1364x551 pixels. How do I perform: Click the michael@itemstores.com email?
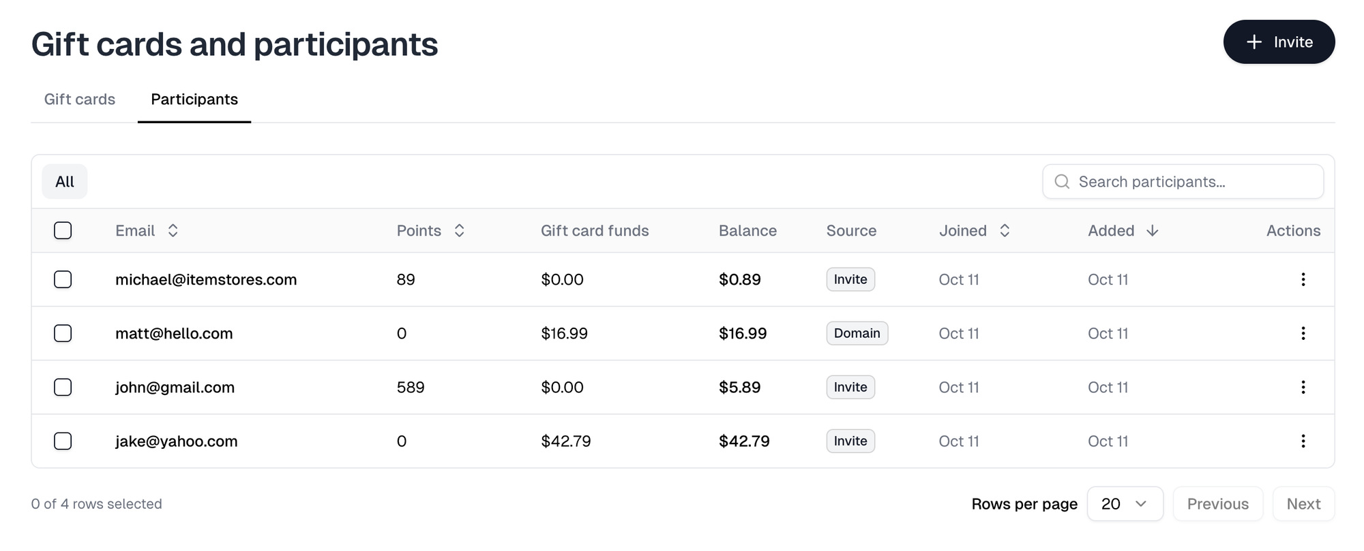206,279
